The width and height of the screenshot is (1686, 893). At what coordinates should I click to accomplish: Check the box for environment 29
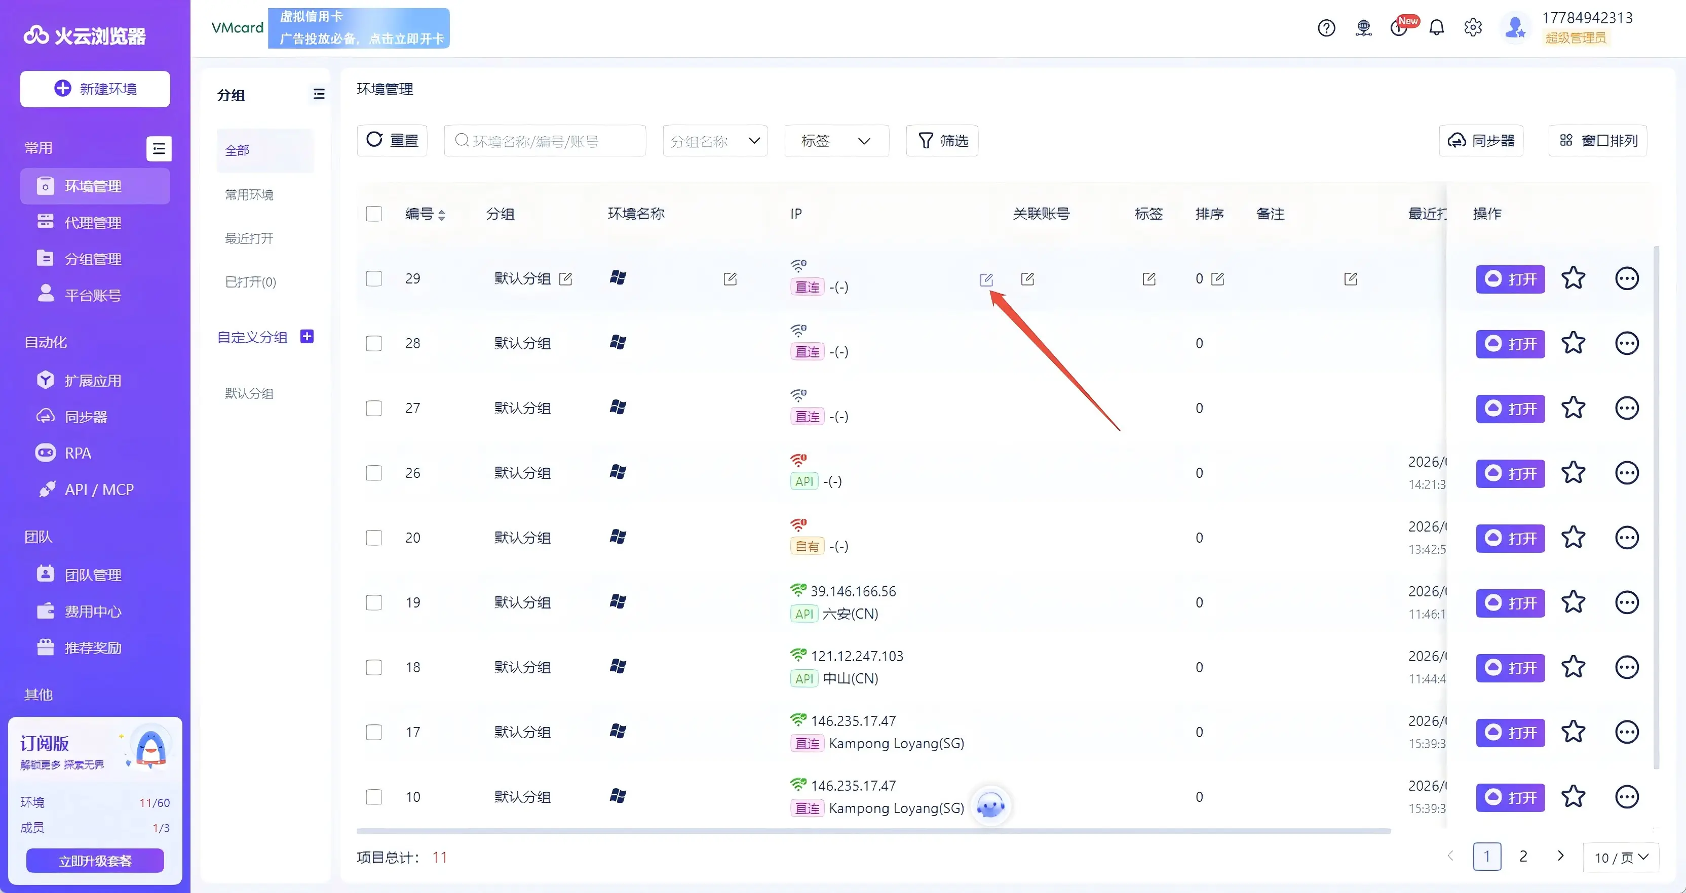pyautogui.click(x=374, y=279)
